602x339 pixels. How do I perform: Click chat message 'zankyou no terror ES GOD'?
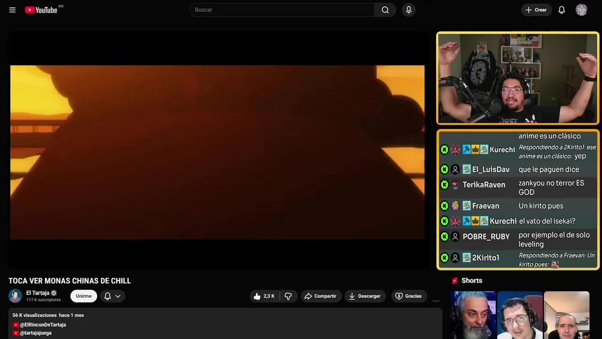point(551,187)
